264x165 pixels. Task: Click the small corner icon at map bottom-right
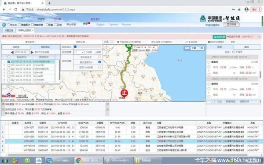[205, 100]
